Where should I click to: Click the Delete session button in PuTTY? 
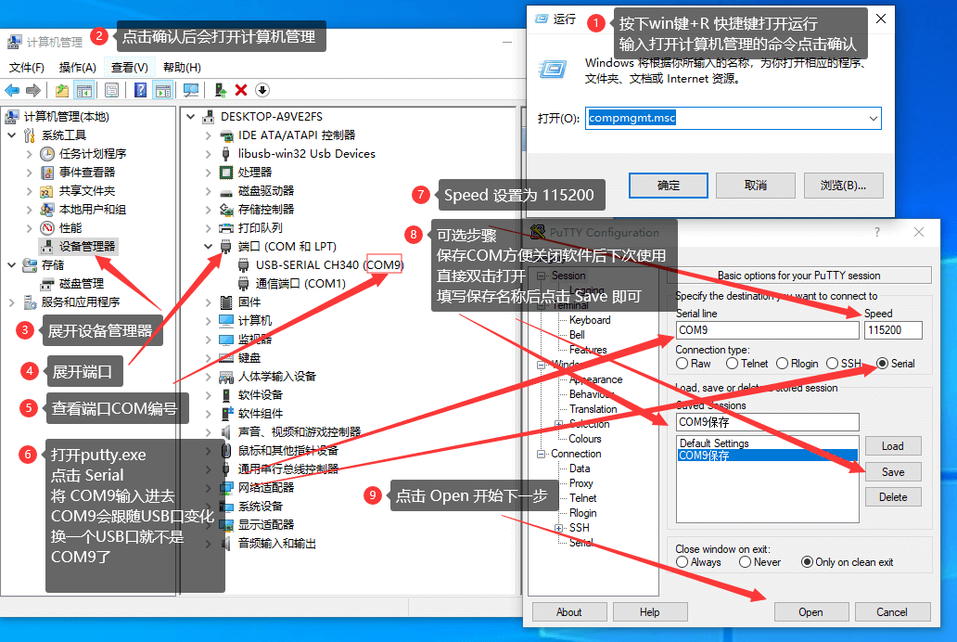click(x=893, y=497)
